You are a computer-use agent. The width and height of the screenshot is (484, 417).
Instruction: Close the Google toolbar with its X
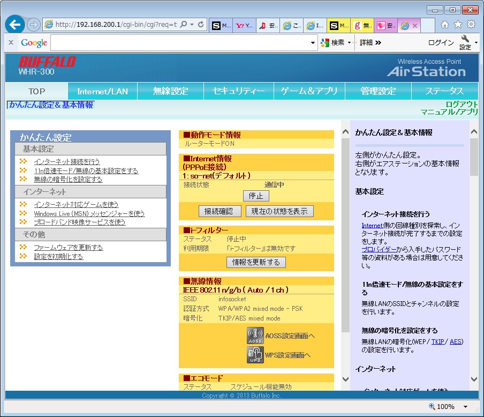(11, 42)
